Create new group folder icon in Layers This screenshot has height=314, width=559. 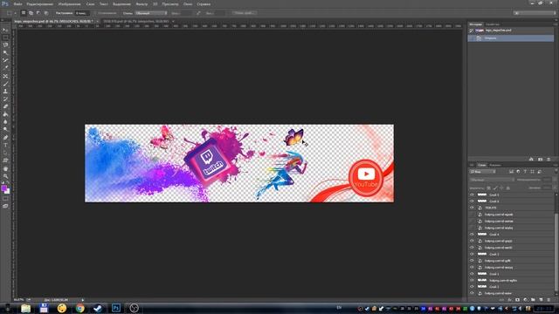click(x=533, y=300)
